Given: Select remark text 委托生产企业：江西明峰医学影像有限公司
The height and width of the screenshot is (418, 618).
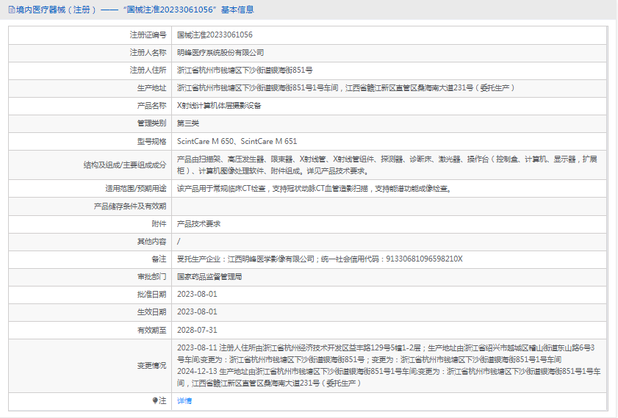Looking at the screenshot, I should (x=245, y=259).
